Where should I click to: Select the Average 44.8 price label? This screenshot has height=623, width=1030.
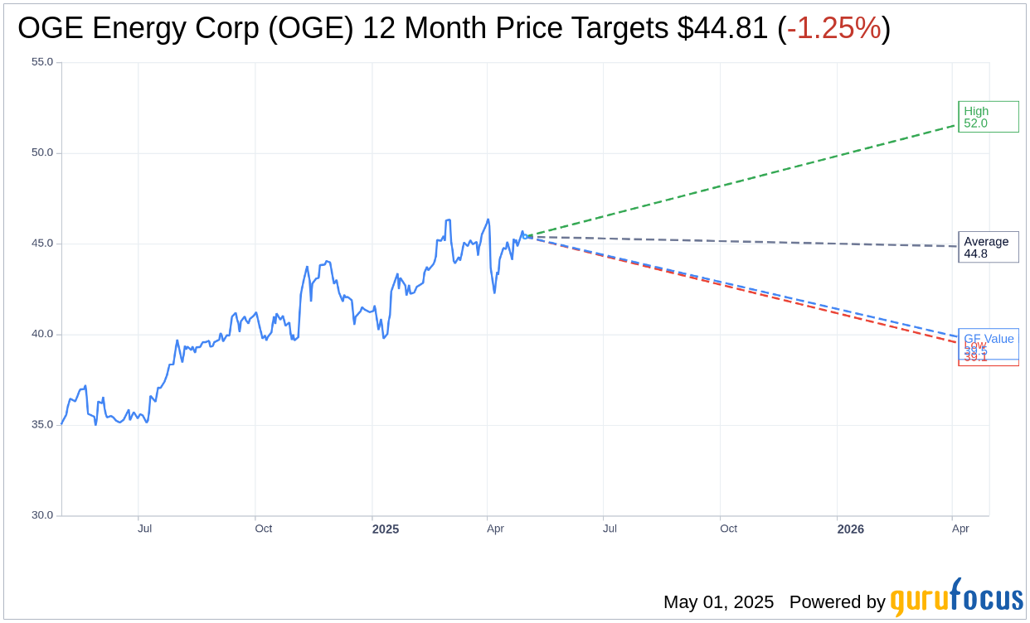click(989, 247)
